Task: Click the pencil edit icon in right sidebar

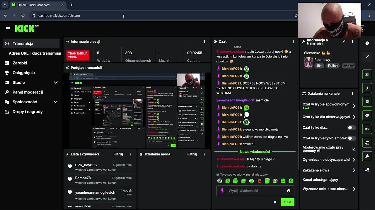Action: (367, 57)
